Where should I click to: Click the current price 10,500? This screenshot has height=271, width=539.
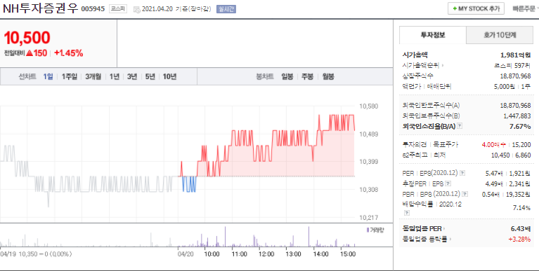click(27, 38)
